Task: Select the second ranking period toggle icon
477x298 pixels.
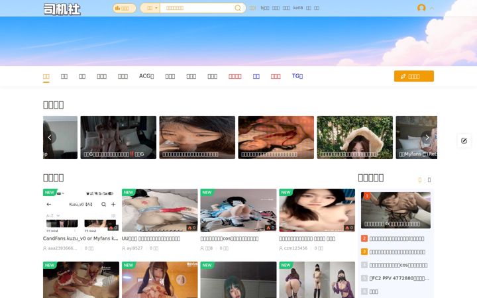Action: [x=429, y=180]
